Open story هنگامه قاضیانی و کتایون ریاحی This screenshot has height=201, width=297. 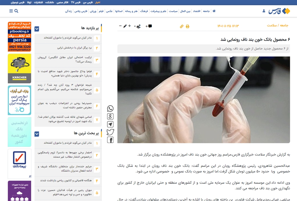click(66, 181)
